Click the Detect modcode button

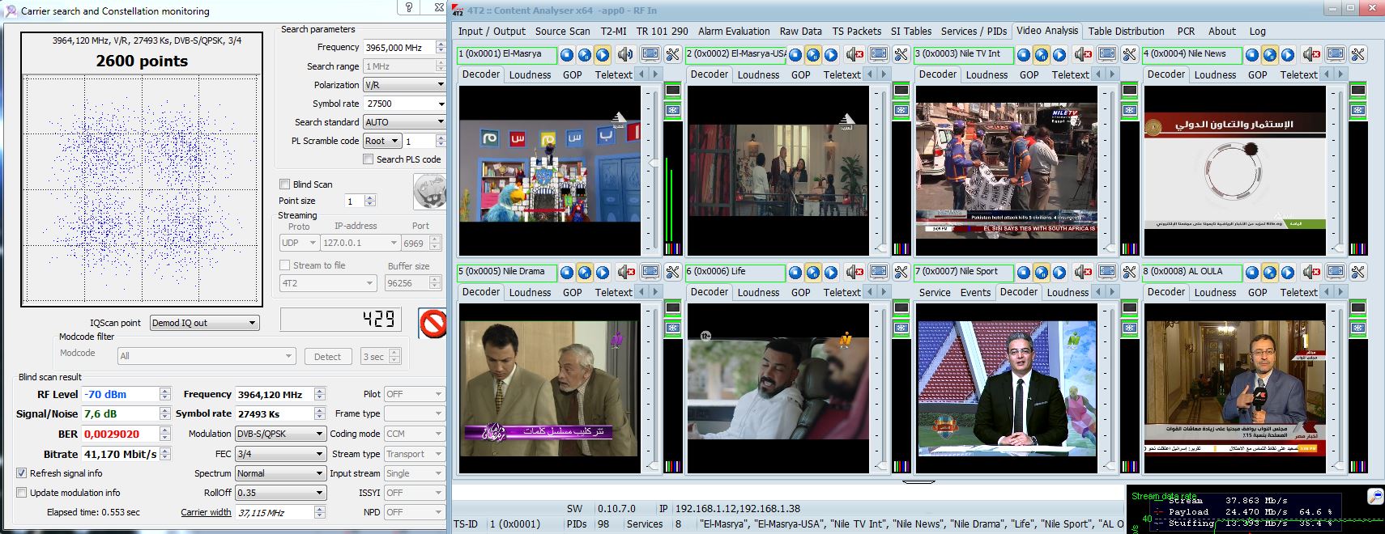point(327,357)
